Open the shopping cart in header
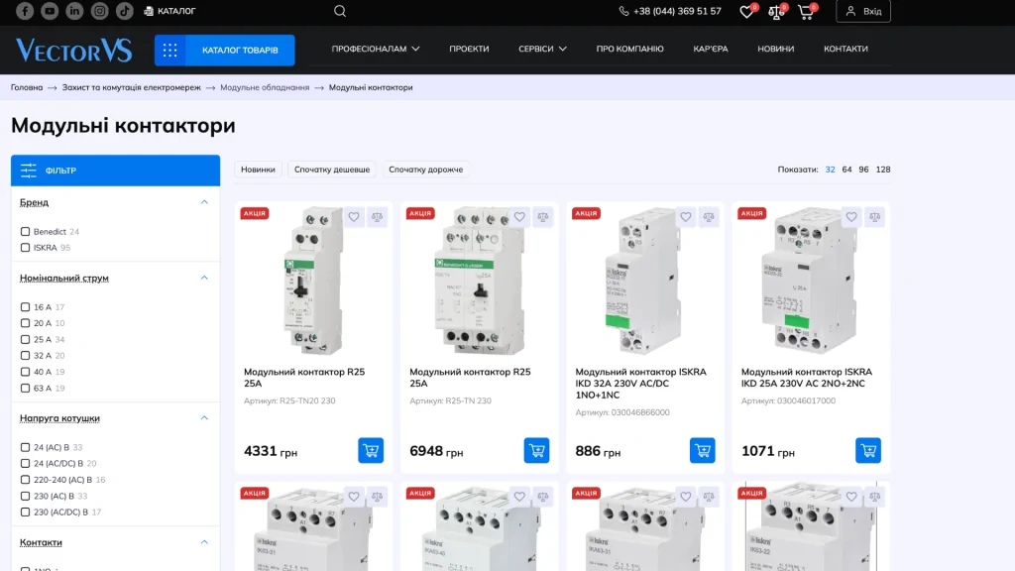1015x571 pixels. (x=807, y=11)
